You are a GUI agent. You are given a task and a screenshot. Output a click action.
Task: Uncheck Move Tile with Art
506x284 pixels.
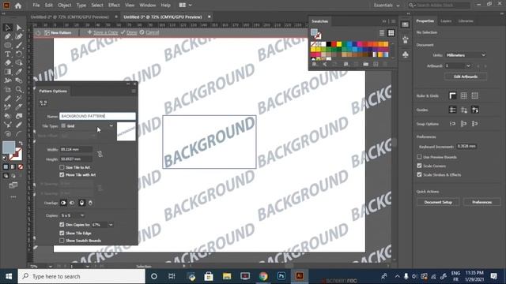click(62, 175)
